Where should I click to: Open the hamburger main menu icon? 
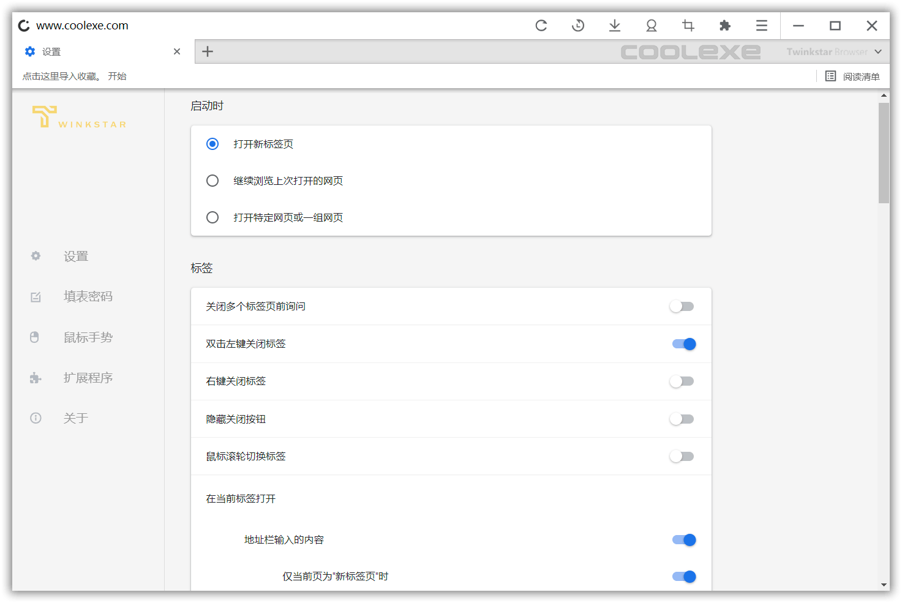coord(761,26)
